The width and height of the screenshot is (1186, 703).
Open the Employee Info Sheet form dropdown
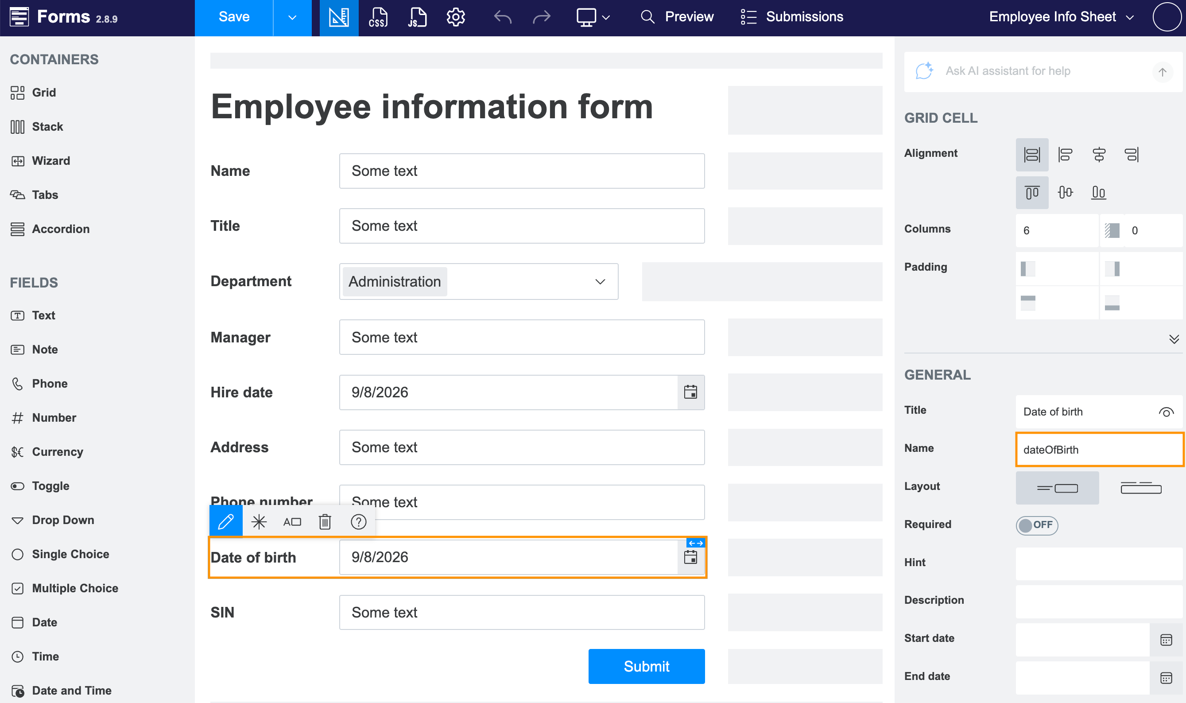(x=1061, y=17)
